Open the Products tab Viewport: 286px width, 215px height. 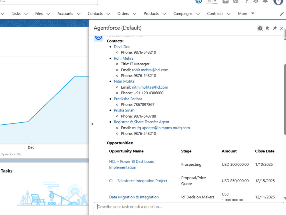(x=151, y=13)
